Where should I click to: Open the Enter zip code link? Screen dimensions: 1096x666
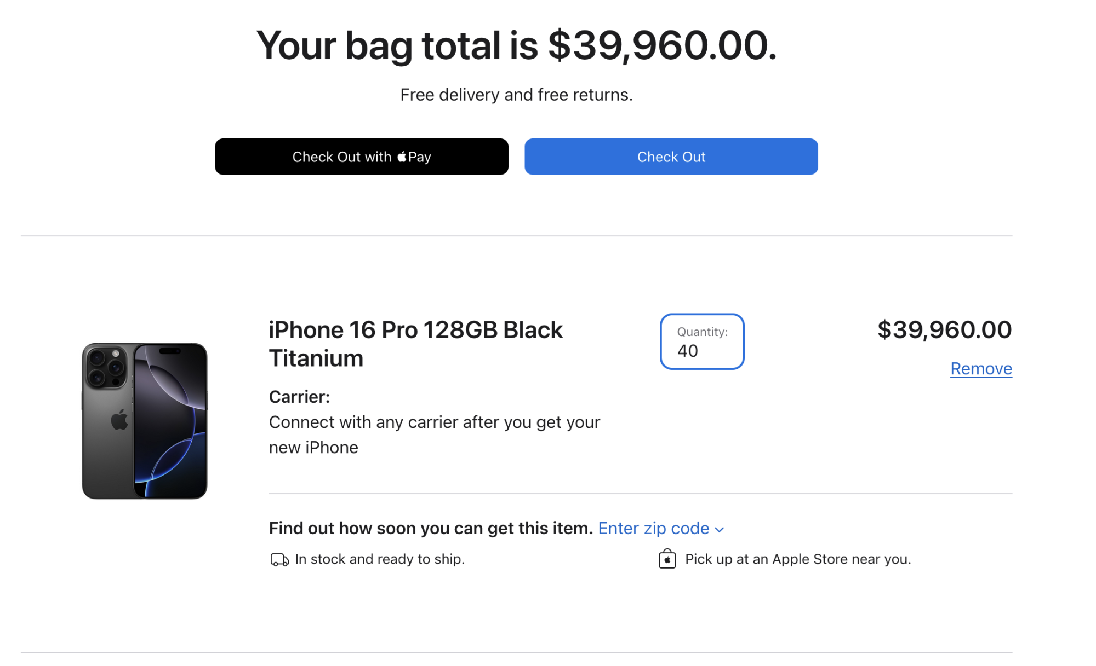pyautogui.click(x=653, y=528)
